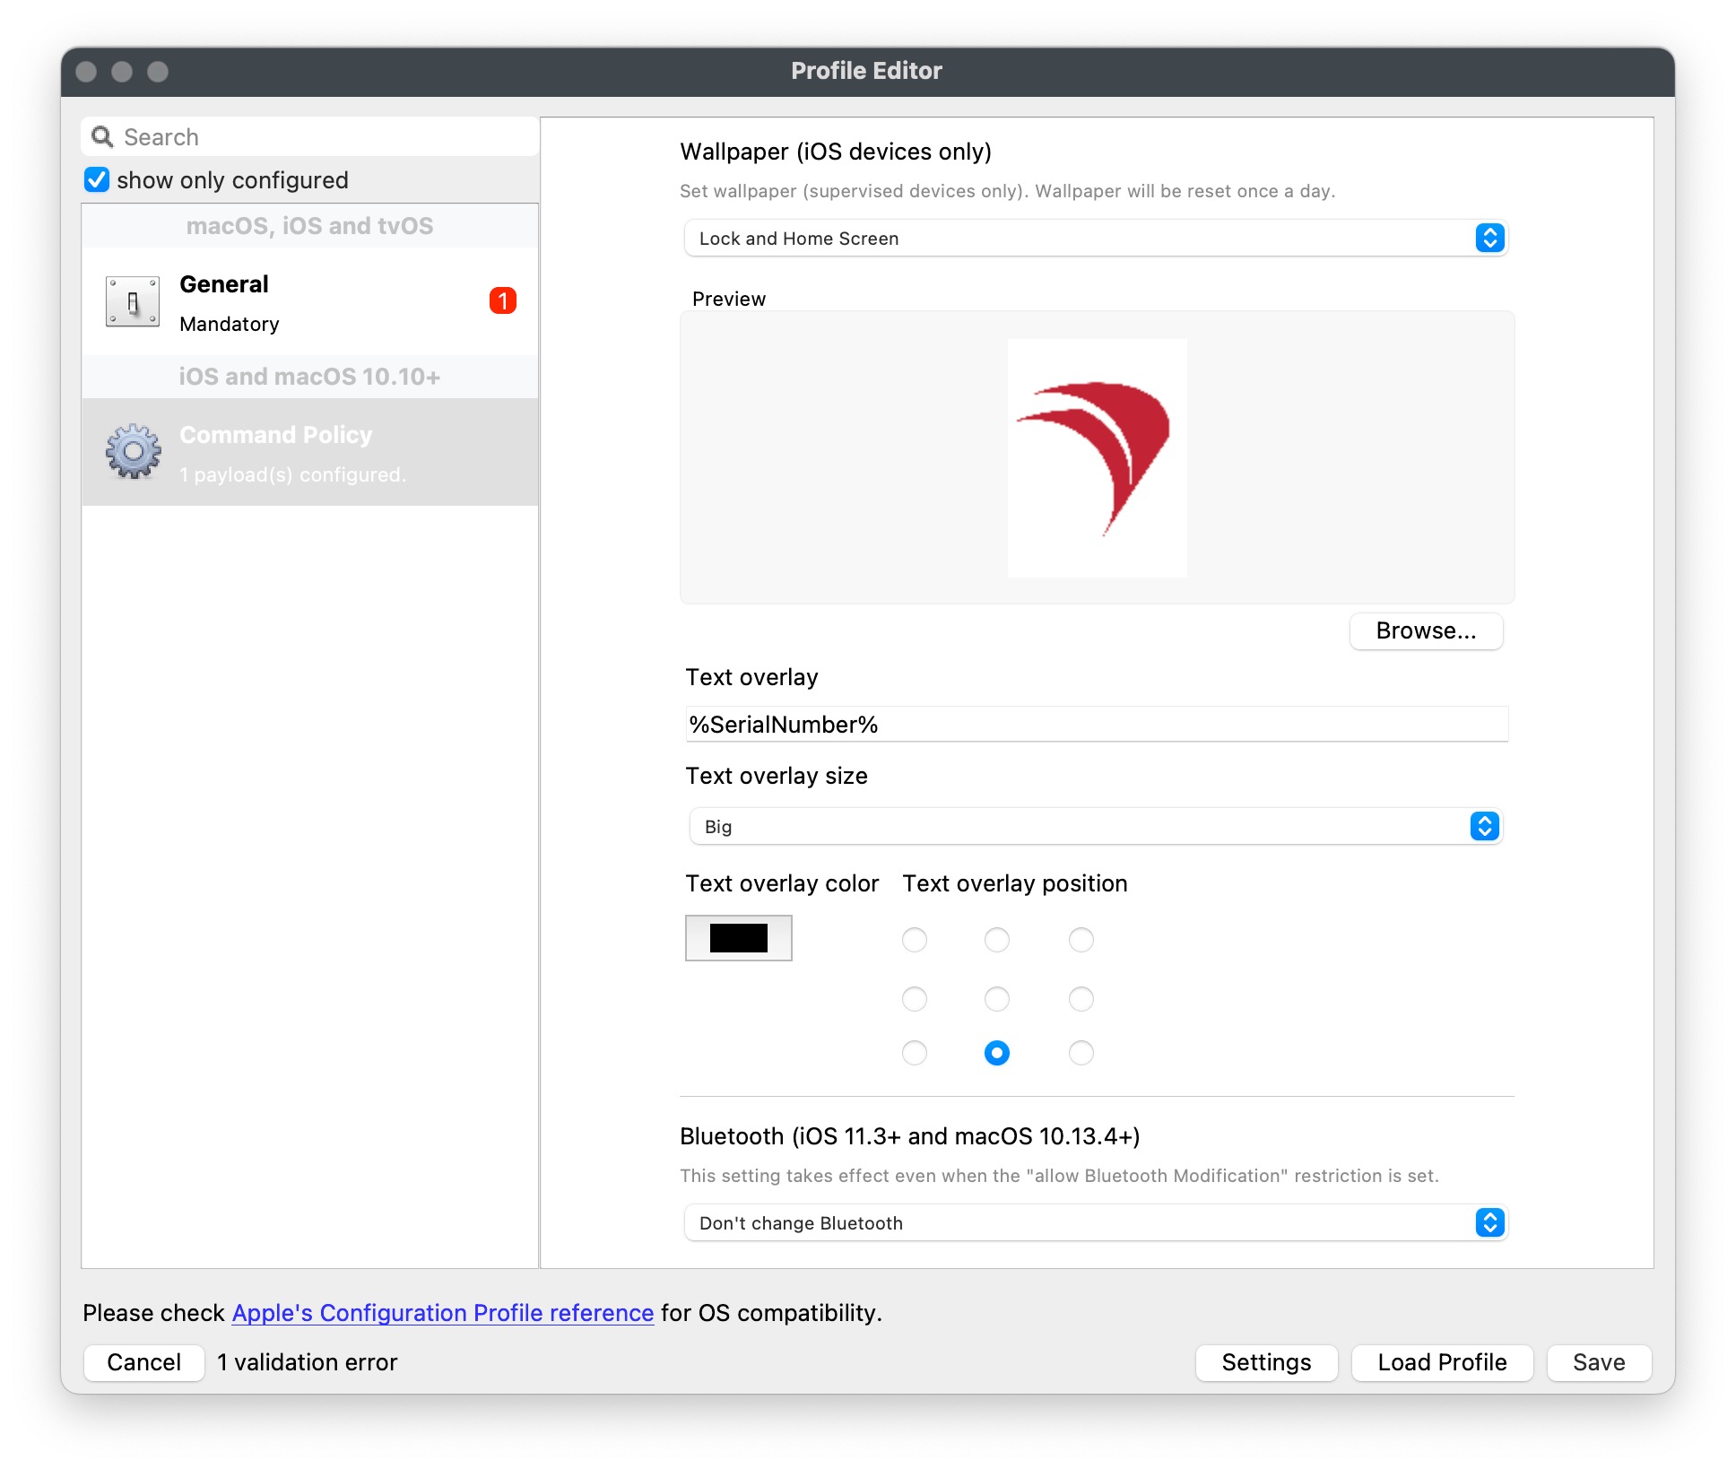Open Settings
The width and height of the screenshot is (1736, 1469).
coord(1266,1362)
